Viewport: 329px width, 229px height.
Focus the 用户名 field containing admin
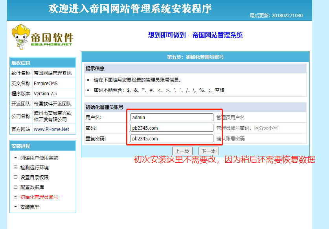tap(172, 117)
